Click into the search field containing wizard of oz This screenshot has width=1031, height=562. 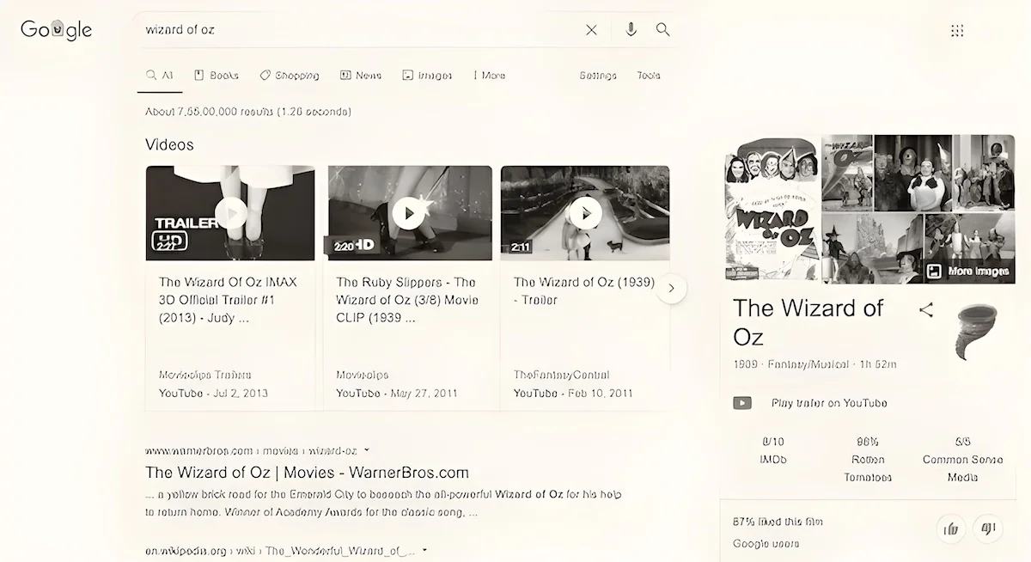pos(361,30)
